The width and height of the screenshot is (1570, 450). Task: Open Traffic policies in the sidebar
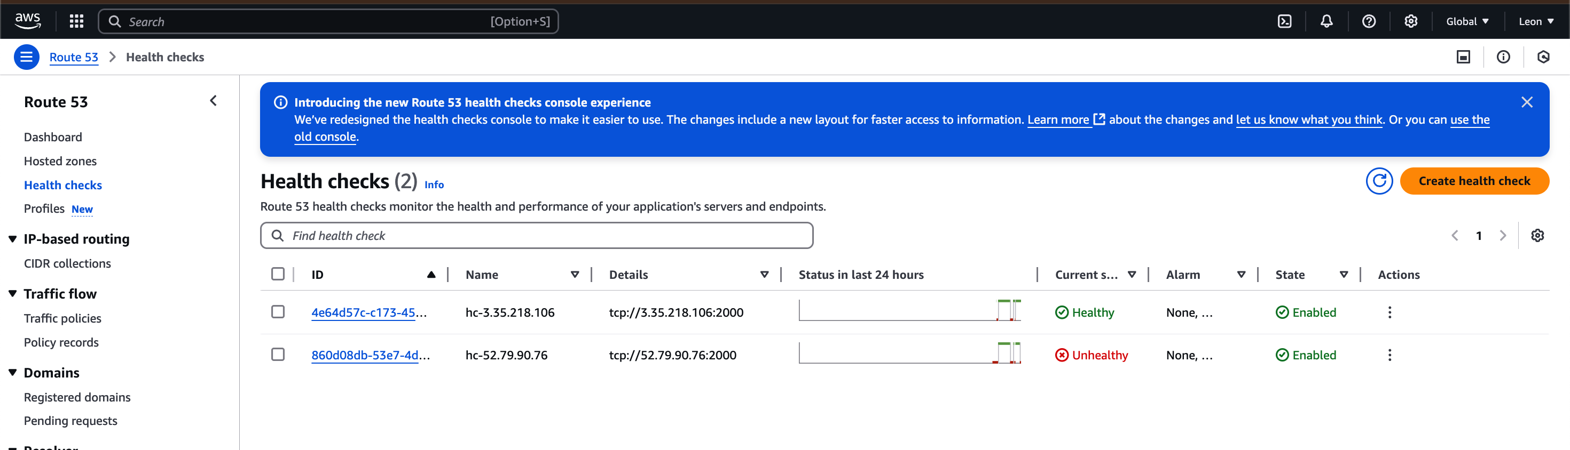(62, 319)
